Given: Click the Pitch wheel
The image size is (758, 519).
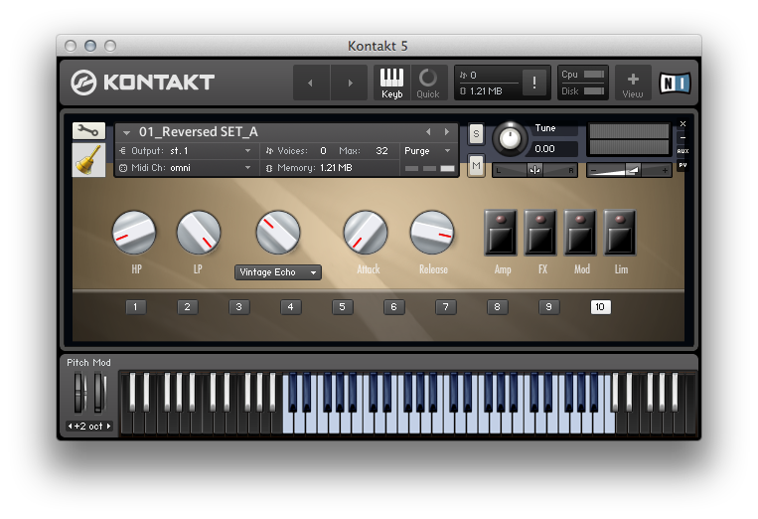Looking at the screenshot, I should 78,393.
